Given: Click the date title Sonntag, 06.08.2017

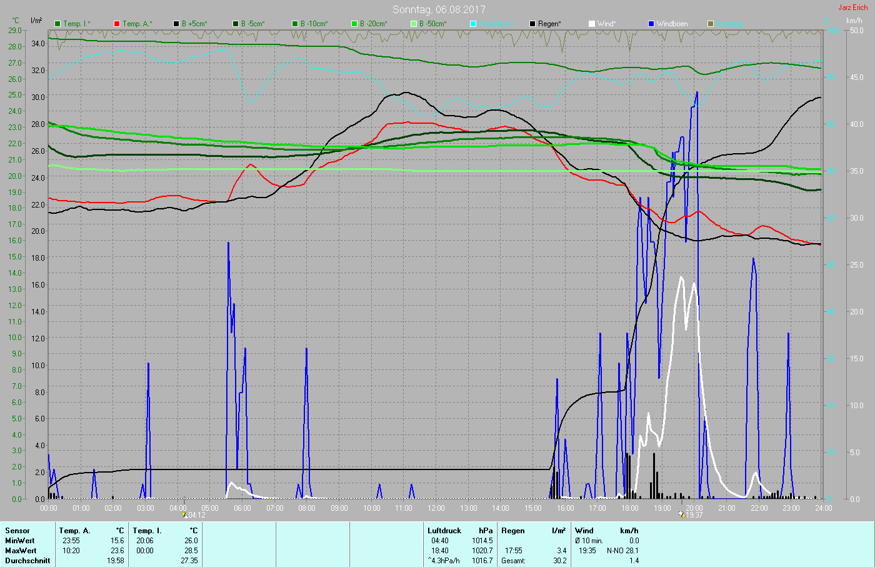Looking at the screenshot, I should 439,9.
